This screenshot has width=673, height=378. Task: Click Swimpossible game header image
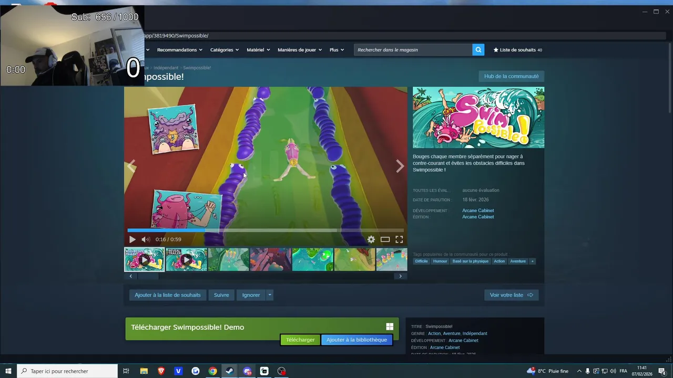(478, 117)
